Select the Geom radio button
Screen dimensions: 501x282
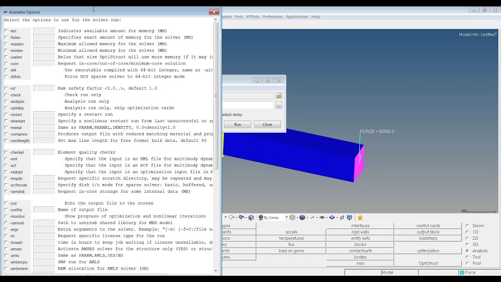point(467,226)
